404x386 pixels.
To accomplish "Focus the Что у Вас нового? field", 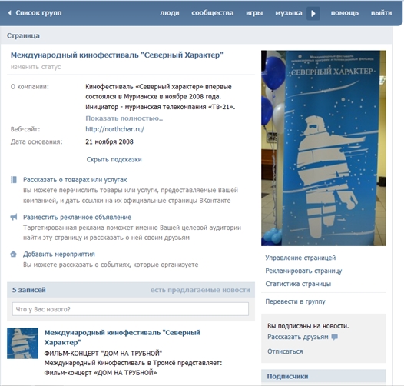I will [x=131, y=309].
